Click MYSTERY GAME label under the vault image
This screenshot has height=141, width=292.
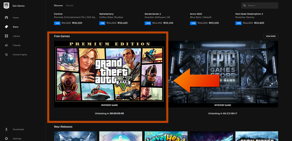click(223, 105)
